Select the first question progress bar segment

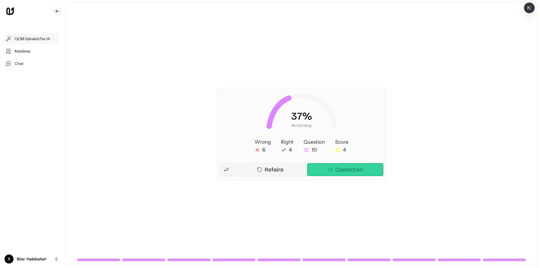99,260
